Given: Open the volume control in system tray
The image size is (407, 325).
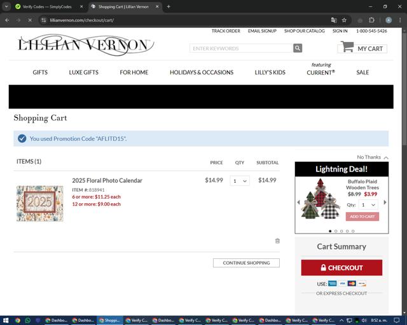Looking at the screenshot, I should [364, 321].
